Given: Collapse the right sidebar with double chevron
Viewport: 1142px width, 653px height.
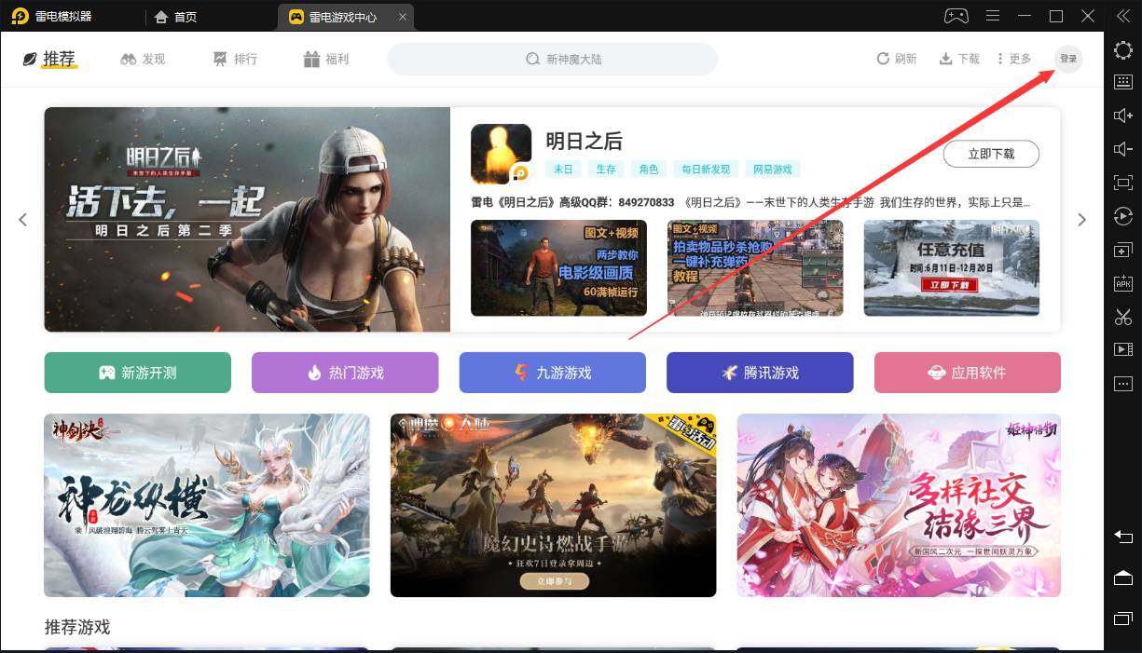Looking at the screenshot, I should coord(1122,16).
